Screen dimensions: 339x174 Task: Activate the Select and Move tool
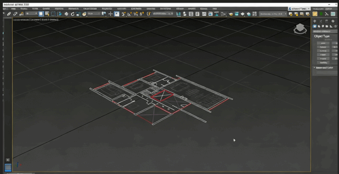67,14
